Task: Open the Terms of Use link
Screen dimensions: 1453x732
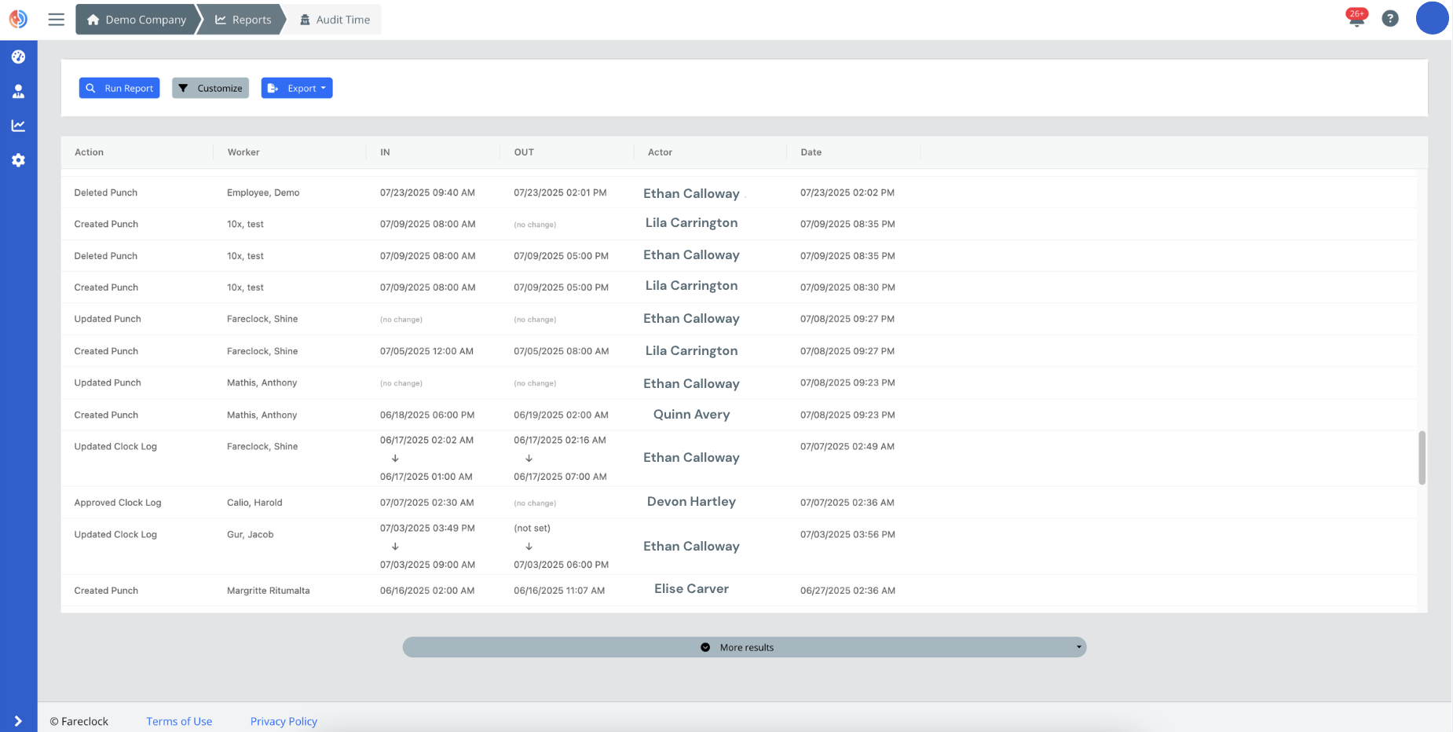Action: [179, 721]
